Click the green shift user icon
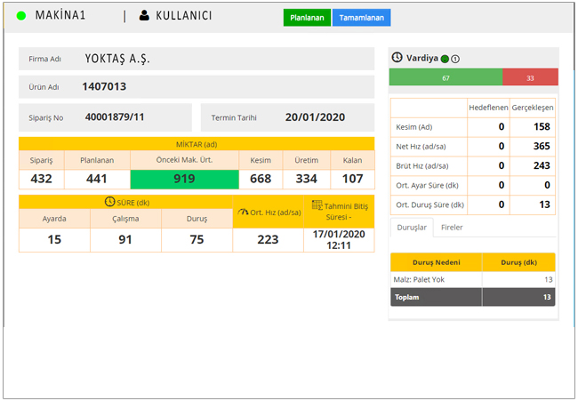Viewport: 578px width, 401px height. coord(445,59)
